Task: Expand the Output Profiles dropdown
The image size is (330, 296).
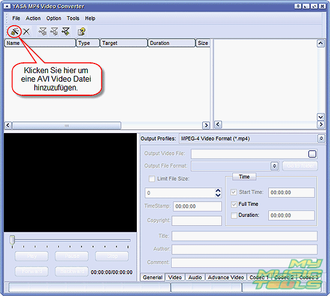Action: (x=321, y=138)
